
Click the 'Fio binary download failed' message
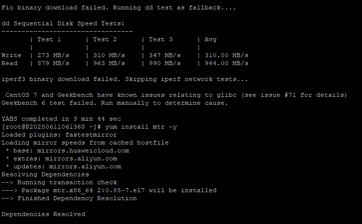[x=55, y=7]
